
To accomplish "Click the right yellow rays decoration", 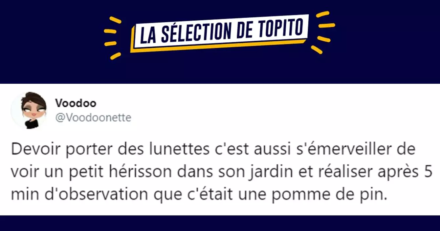I will point(324,31).
